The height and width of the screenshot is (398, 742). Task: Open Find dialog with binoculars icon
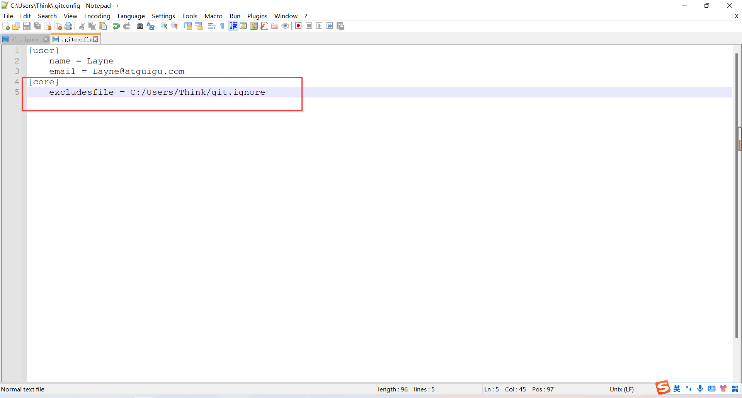point(140,26)
